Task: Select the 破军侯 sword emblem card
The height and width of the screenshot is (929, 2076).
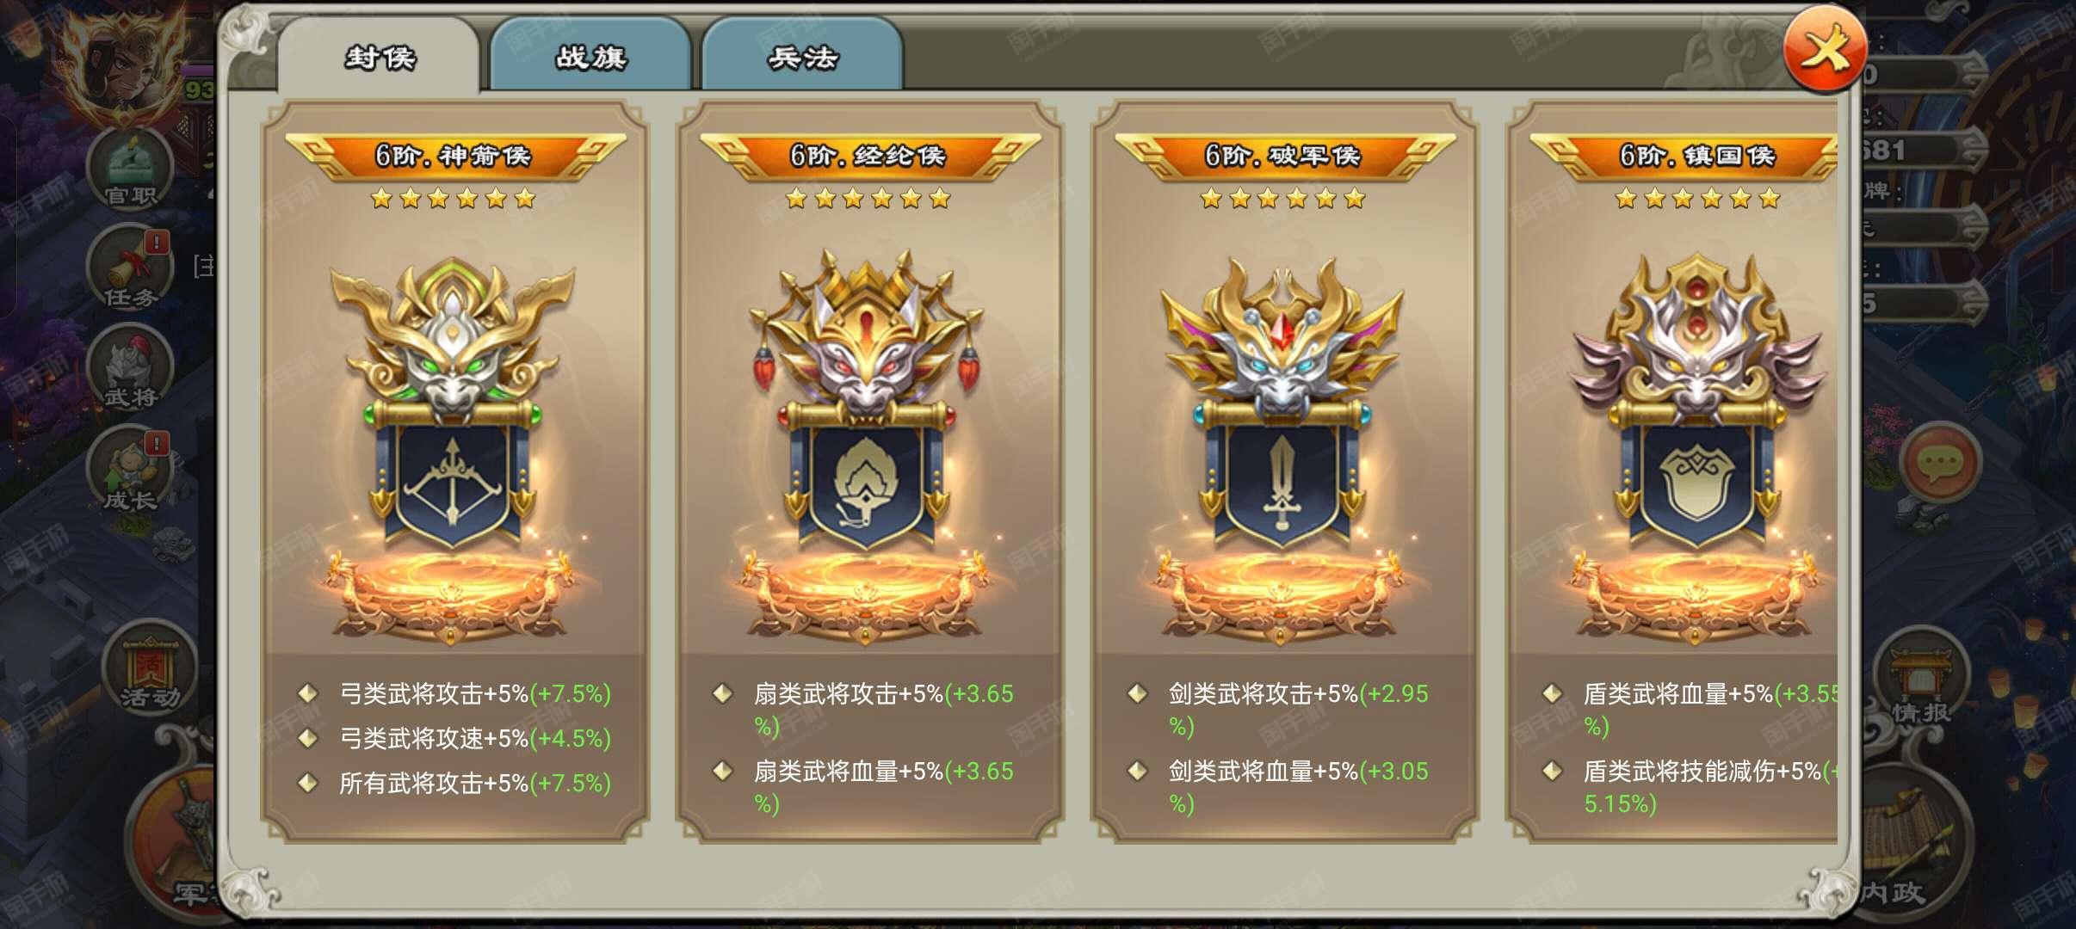Action: pos(1284,471)
